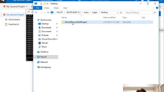
Task: Select Quick access in navigation pane
Action: pos(46,20)
